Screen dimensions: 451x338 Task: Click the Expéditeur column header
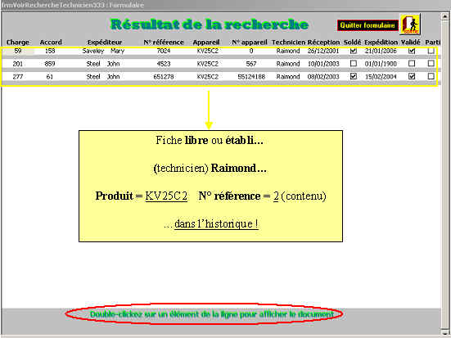coord(105,43)
